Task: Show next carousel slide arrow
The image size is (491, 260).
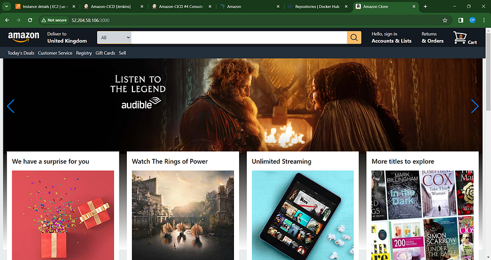Action: (x=475, y=106)
